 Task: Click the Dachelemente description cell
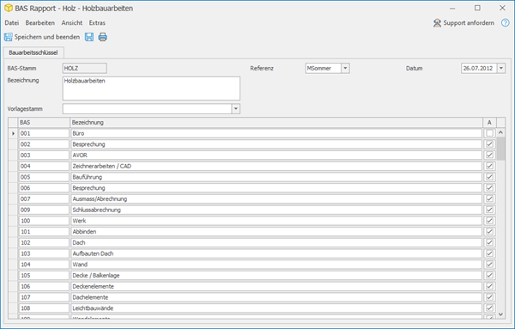tap(276, 297)
